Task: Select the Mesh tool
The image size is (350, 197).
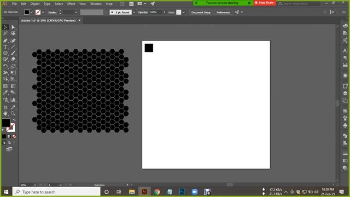Action: [5, 86]
